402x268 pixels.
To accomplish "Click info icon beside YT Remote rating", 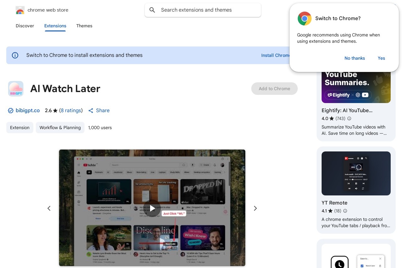I will 345,211.
